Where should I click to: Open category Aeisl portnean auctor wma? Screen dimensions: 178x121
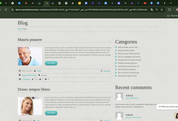pos(128,47)
